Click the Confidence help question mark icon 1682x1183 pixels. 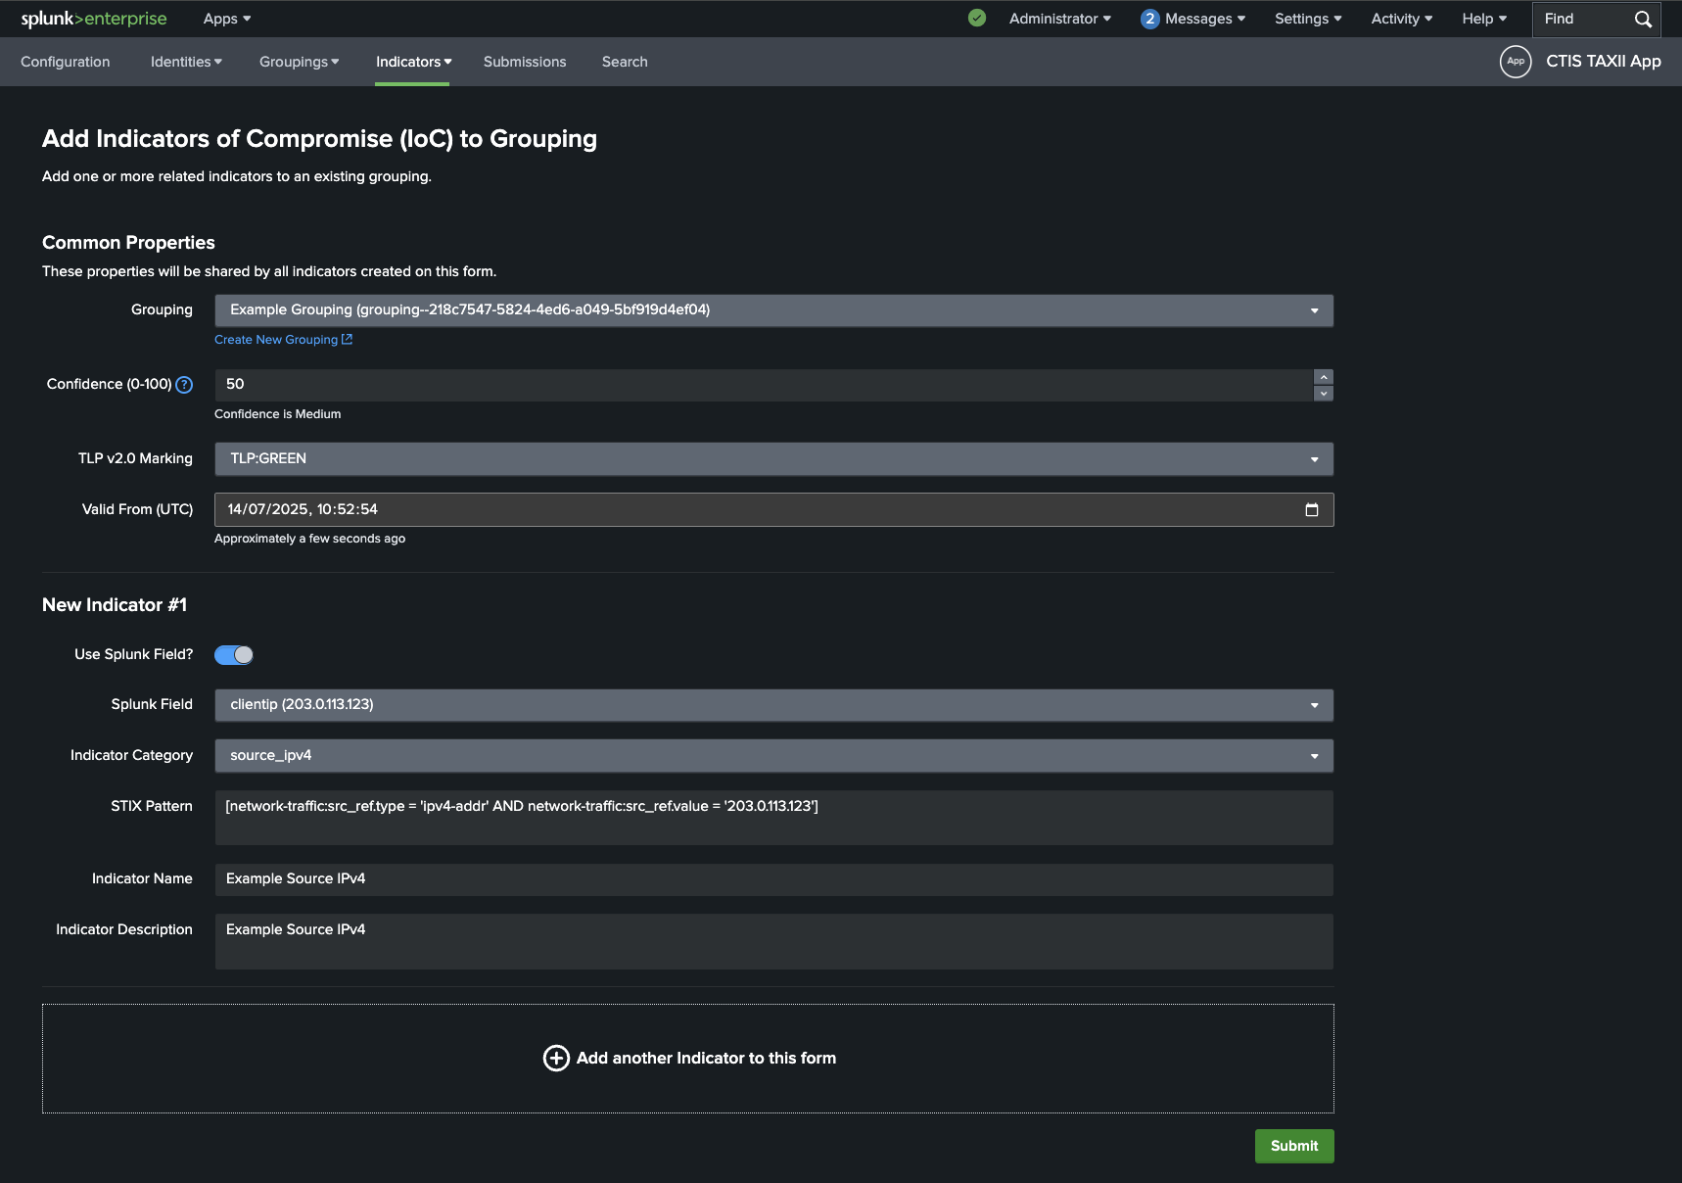(x=184, y=385)
